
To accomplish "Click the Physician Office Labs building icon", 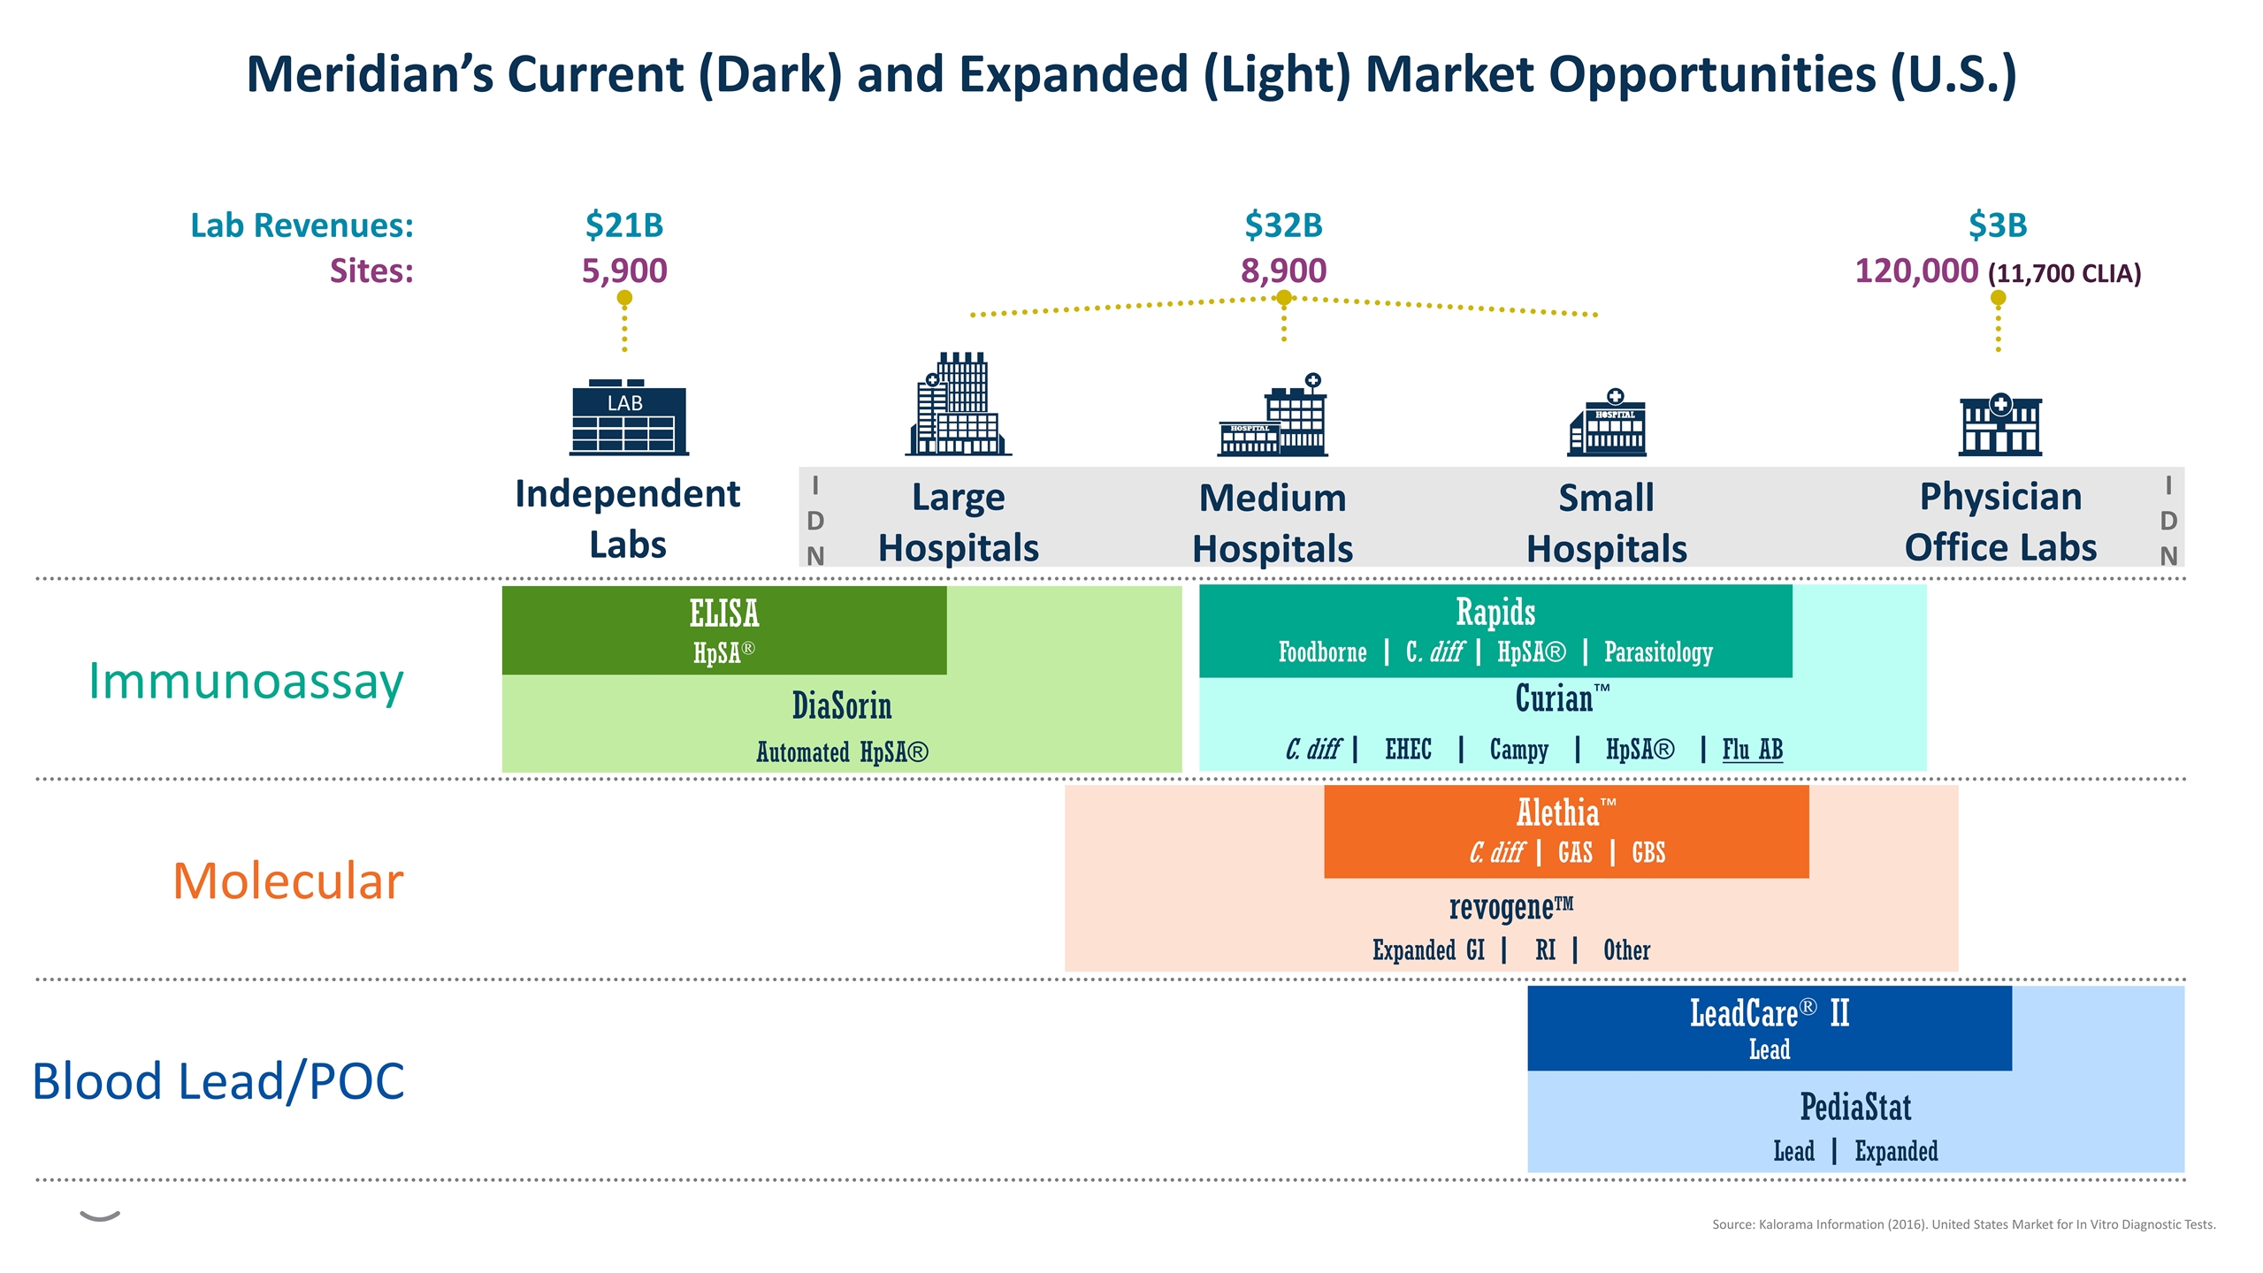I will click(x=1999, y=424).
